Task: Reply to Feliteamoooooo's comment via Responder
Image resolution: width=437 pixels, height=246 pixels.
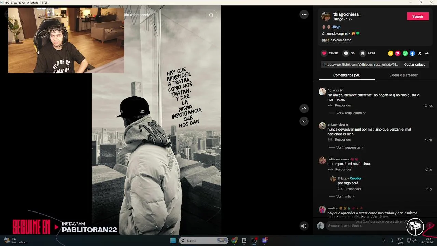Action: click(343, 170)
